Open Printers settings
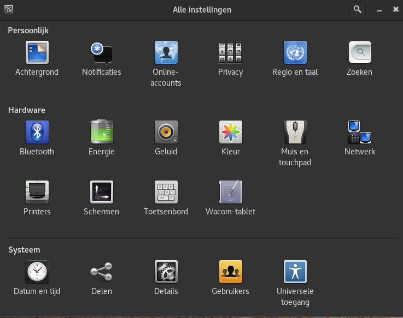The height and width of the screenshot is (318, 403). point(37,198)
